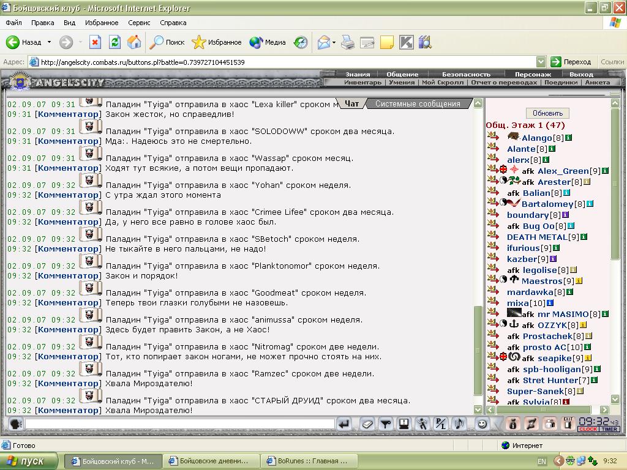
Task: Switch to Бойцовские дневники taskbar window
Action: 211,461
